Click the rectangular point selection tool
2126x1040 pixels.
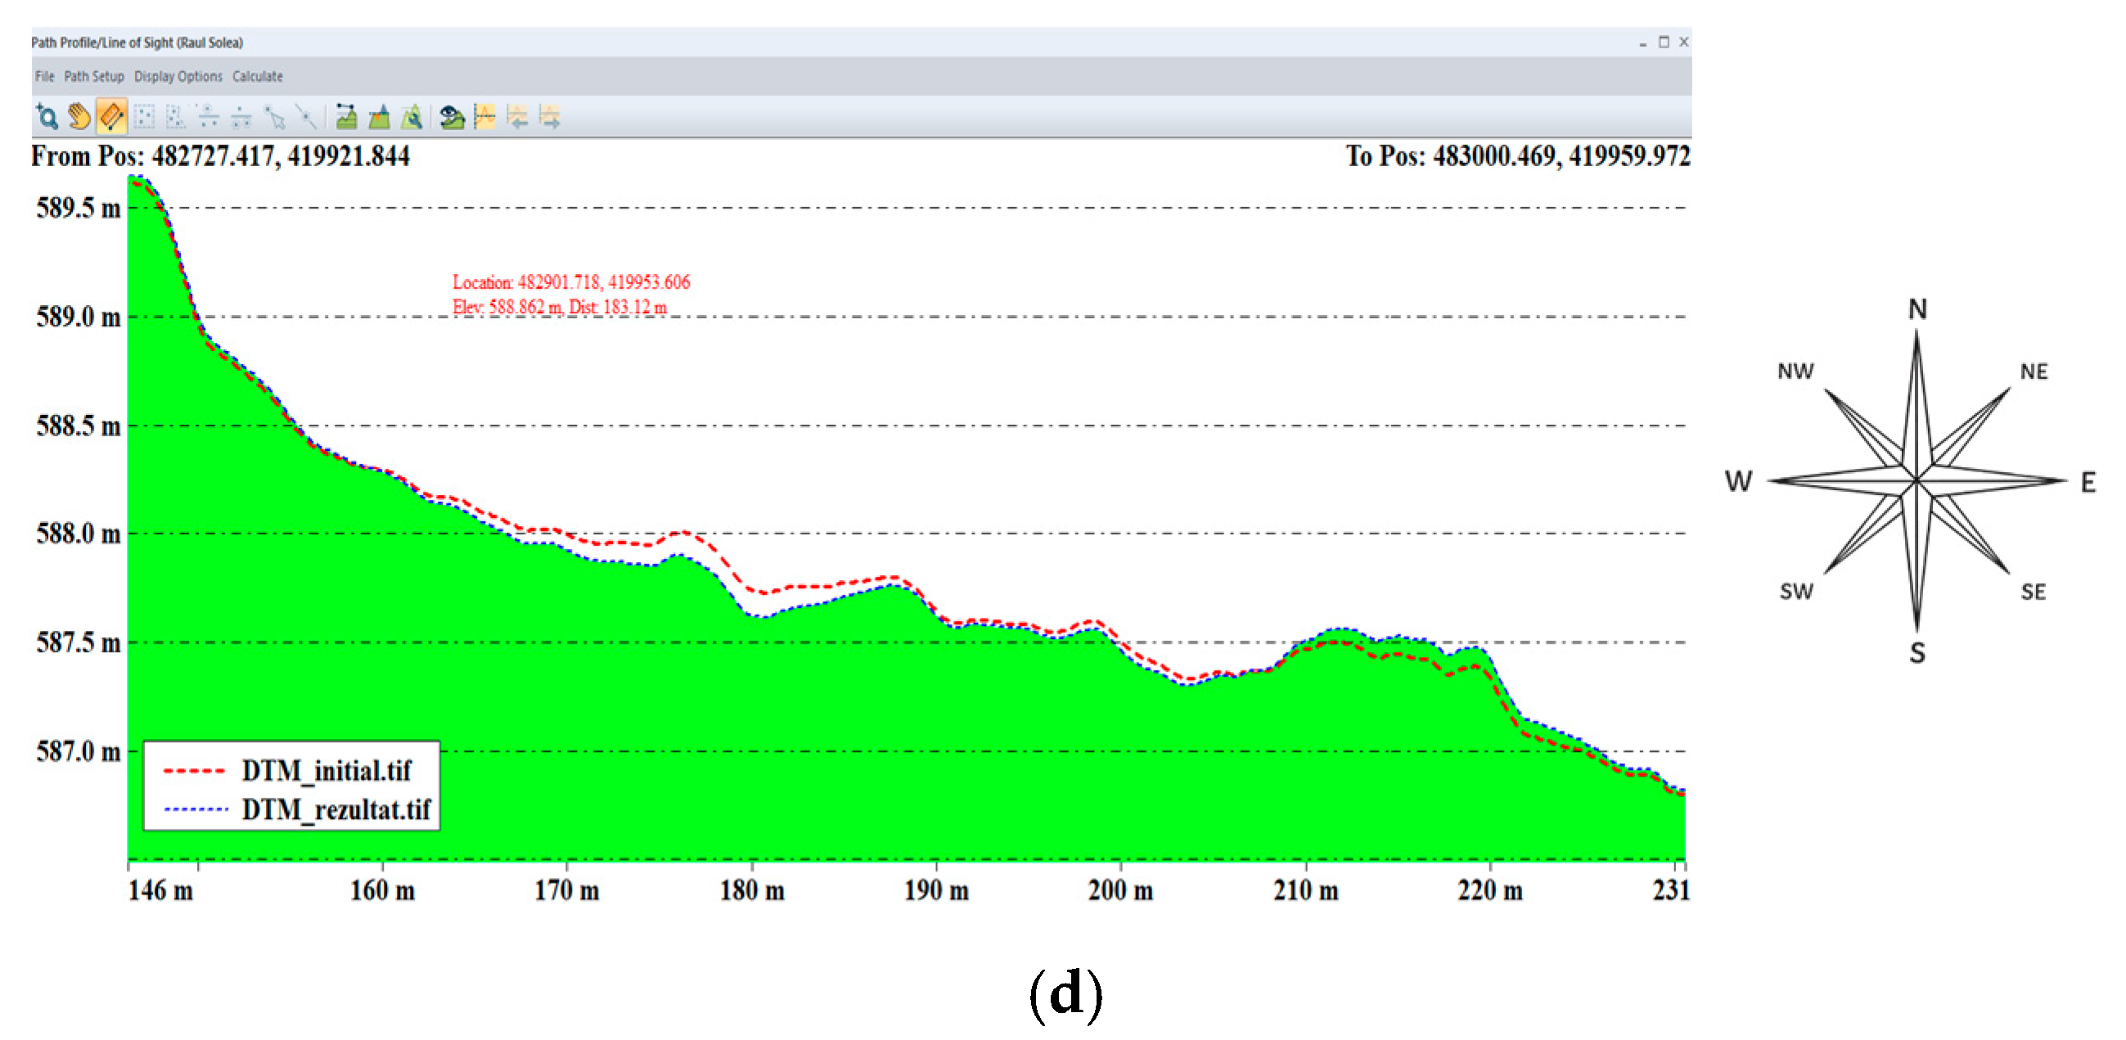click(x=144, y=117)
